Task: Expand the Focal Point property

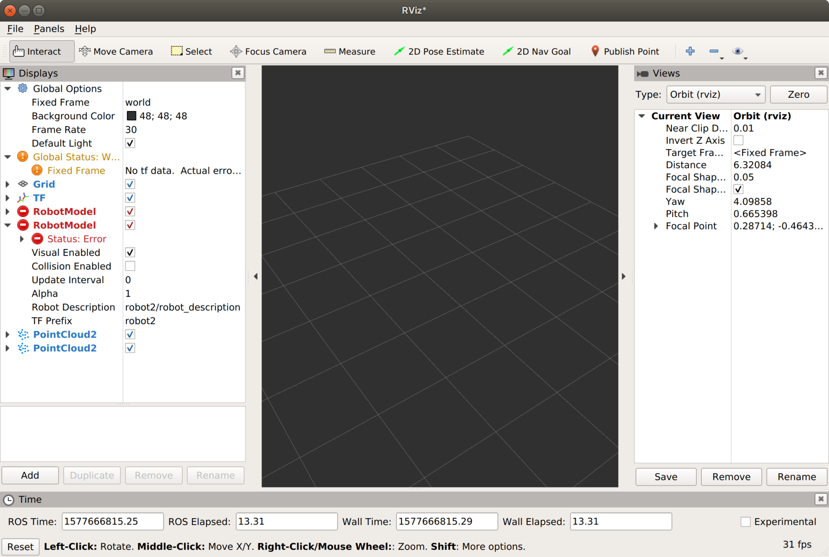Action: (656, 226)
